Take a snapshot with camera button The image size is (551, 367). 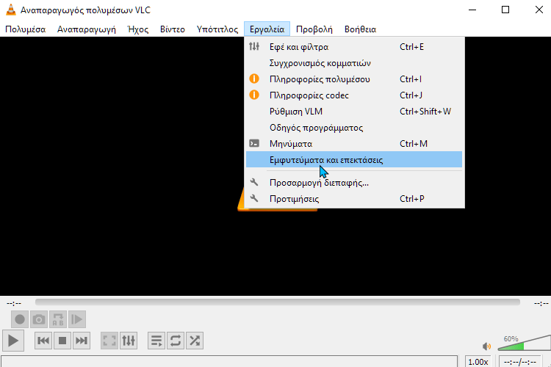pyautogui.click(x=39, y=319)
